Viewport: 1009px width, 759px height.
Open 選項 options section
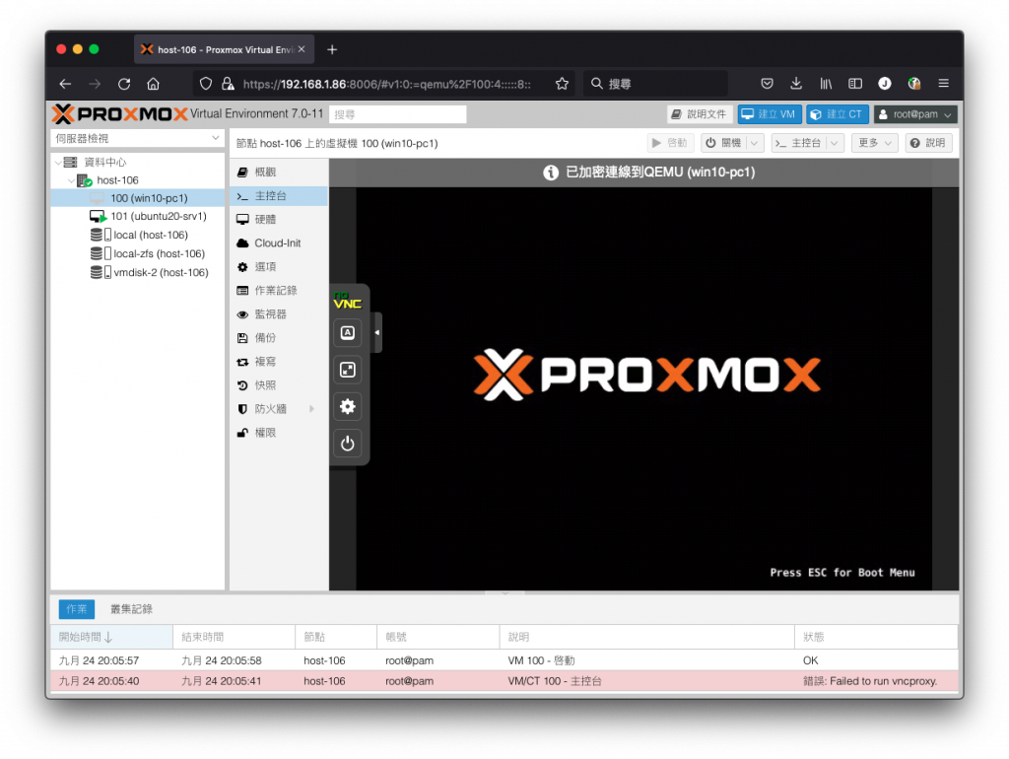coord(279,266)
